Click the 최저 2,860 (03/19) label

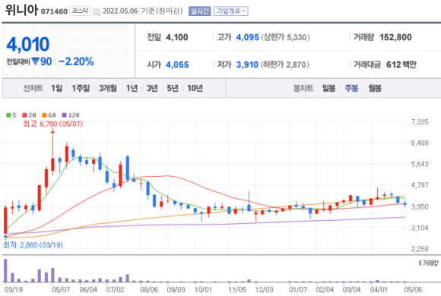point(33,245)
